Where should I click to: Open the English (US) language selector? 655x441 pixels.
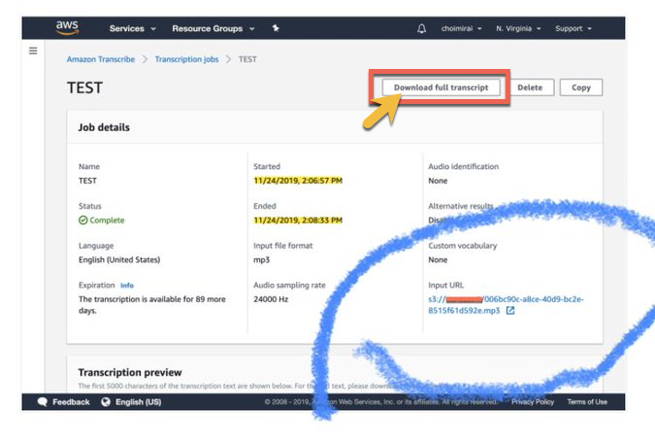[138, 402]
